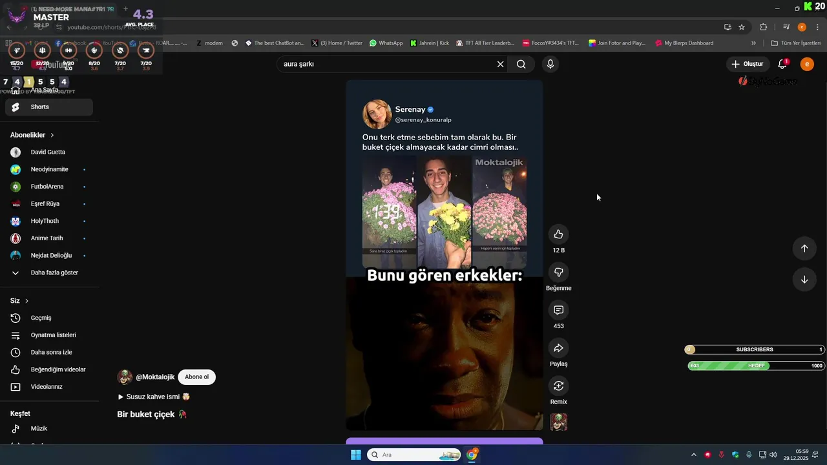Screen dimensions: 827x465
Task: Open comments with the 453 icon
Action: click(559, 310)
